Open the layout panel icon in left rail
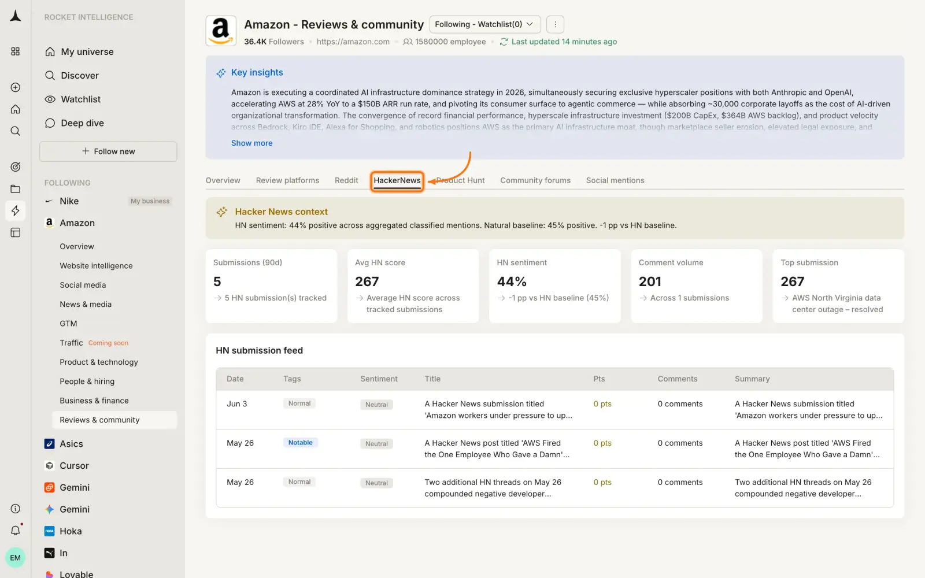Image resolution: width=925 pixels, height=578 pixels. [x=16, y=232]
